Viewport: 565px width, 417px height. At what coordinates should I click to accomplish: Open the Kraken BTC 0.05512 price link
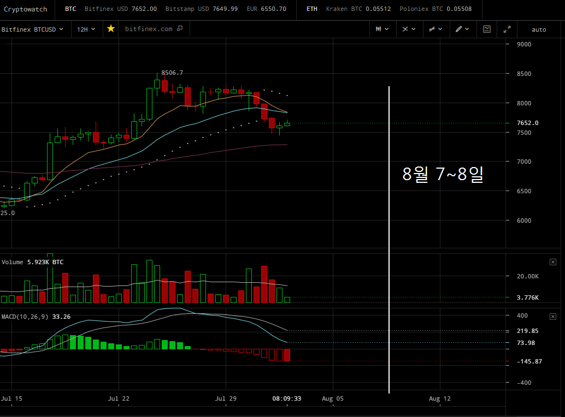[358, 9]
